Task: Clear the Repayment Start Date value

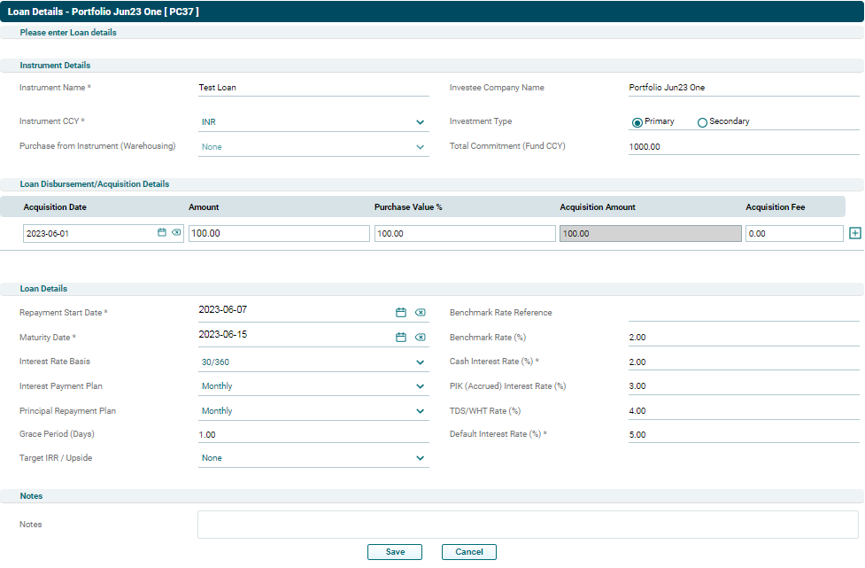Action: pyautogui.click(x=420, y=313)
